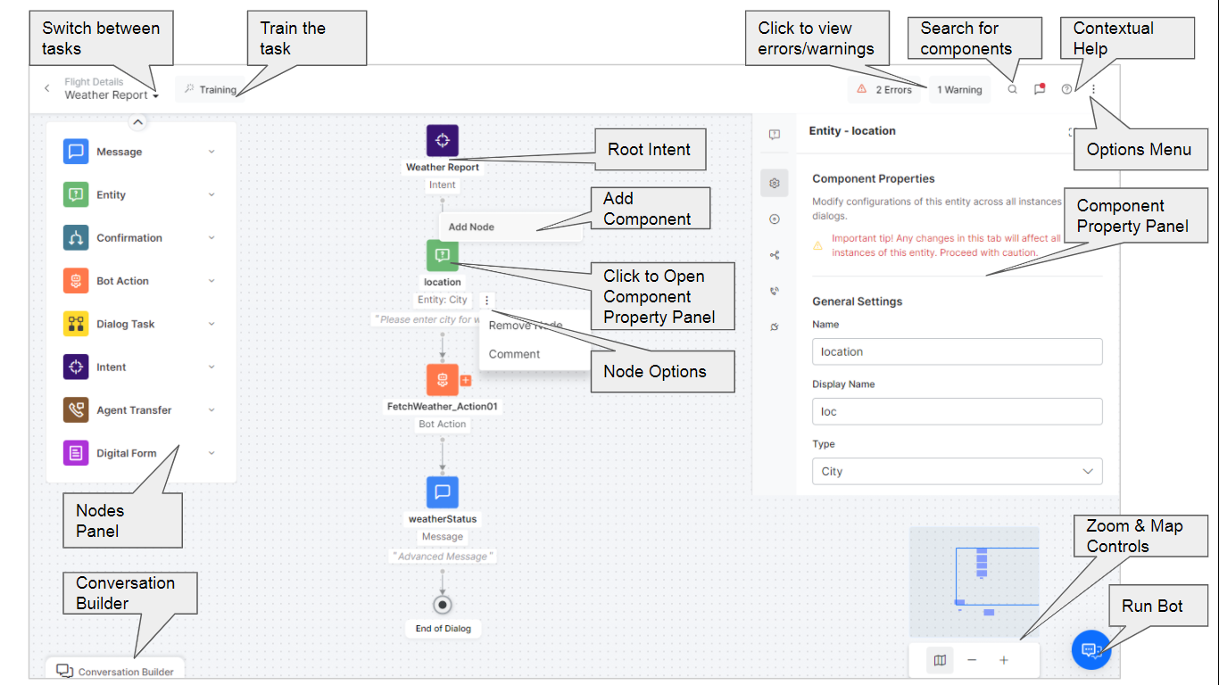Select the Agent Transfer node type
This screenshot has width=1219, height=685.
coord(76,409)
